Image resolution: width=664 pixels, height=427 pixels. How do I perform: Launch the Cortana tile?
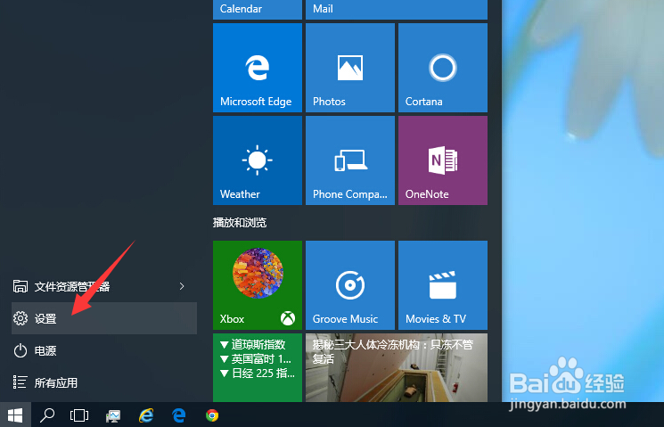pos(443,68)
